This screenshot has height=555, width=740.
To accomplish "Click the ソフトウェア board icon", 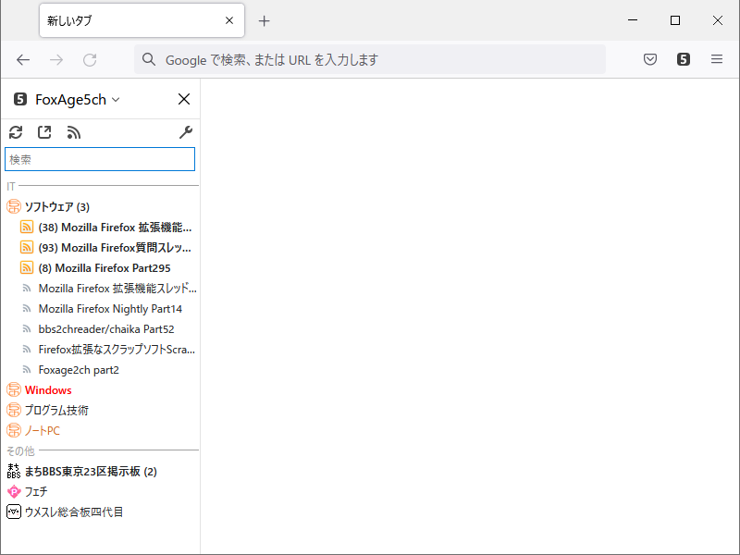I will [x=14, y=206].
